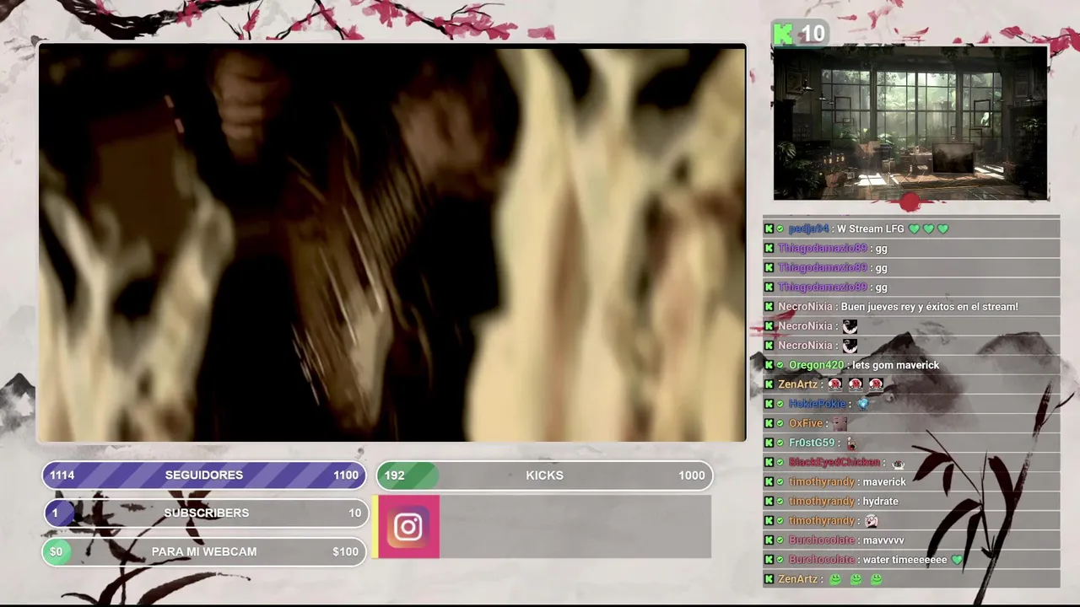Click the 'mavvvvv' chat message
1080x607 pixels.
pyautogui.click(x=883, y=540)
